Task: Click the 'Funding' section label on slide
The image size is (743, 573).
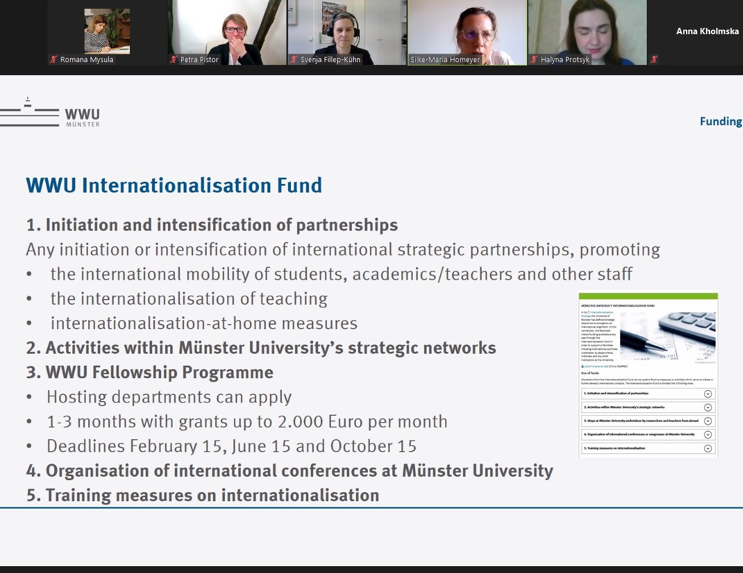Action: click(x=720, y=121)
